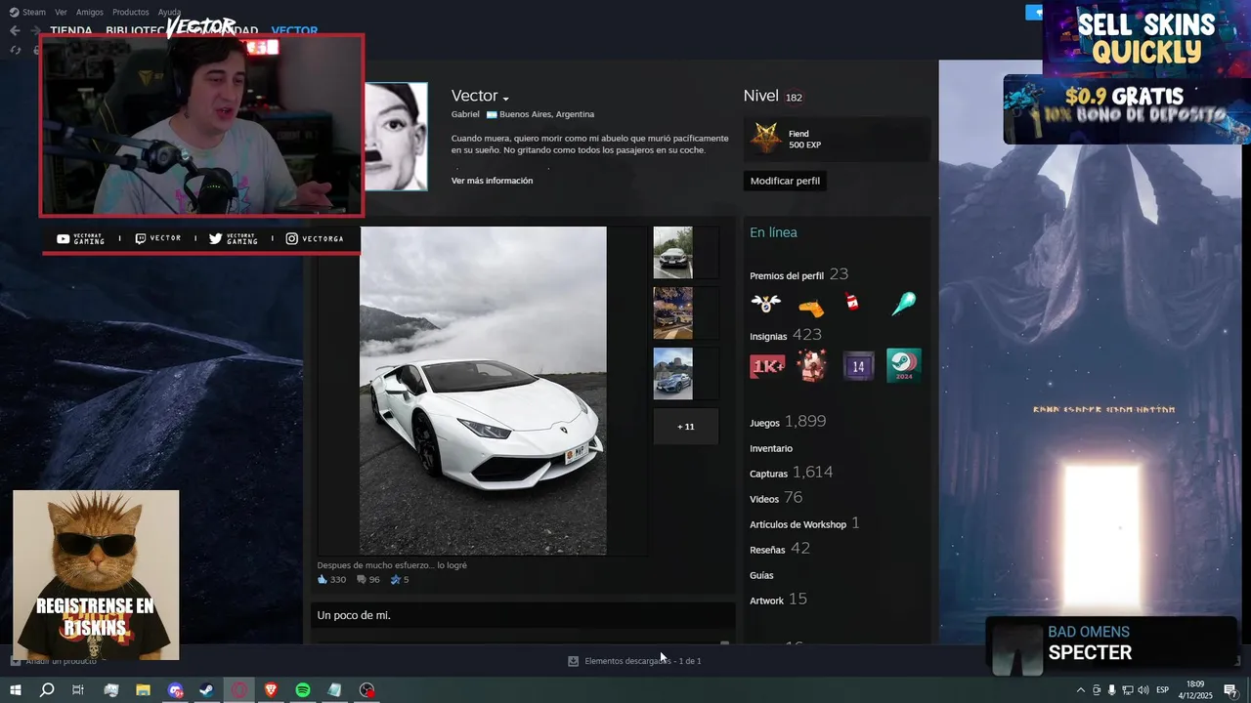
Task: Select the teal comet profile award
Action: (902, 304)
